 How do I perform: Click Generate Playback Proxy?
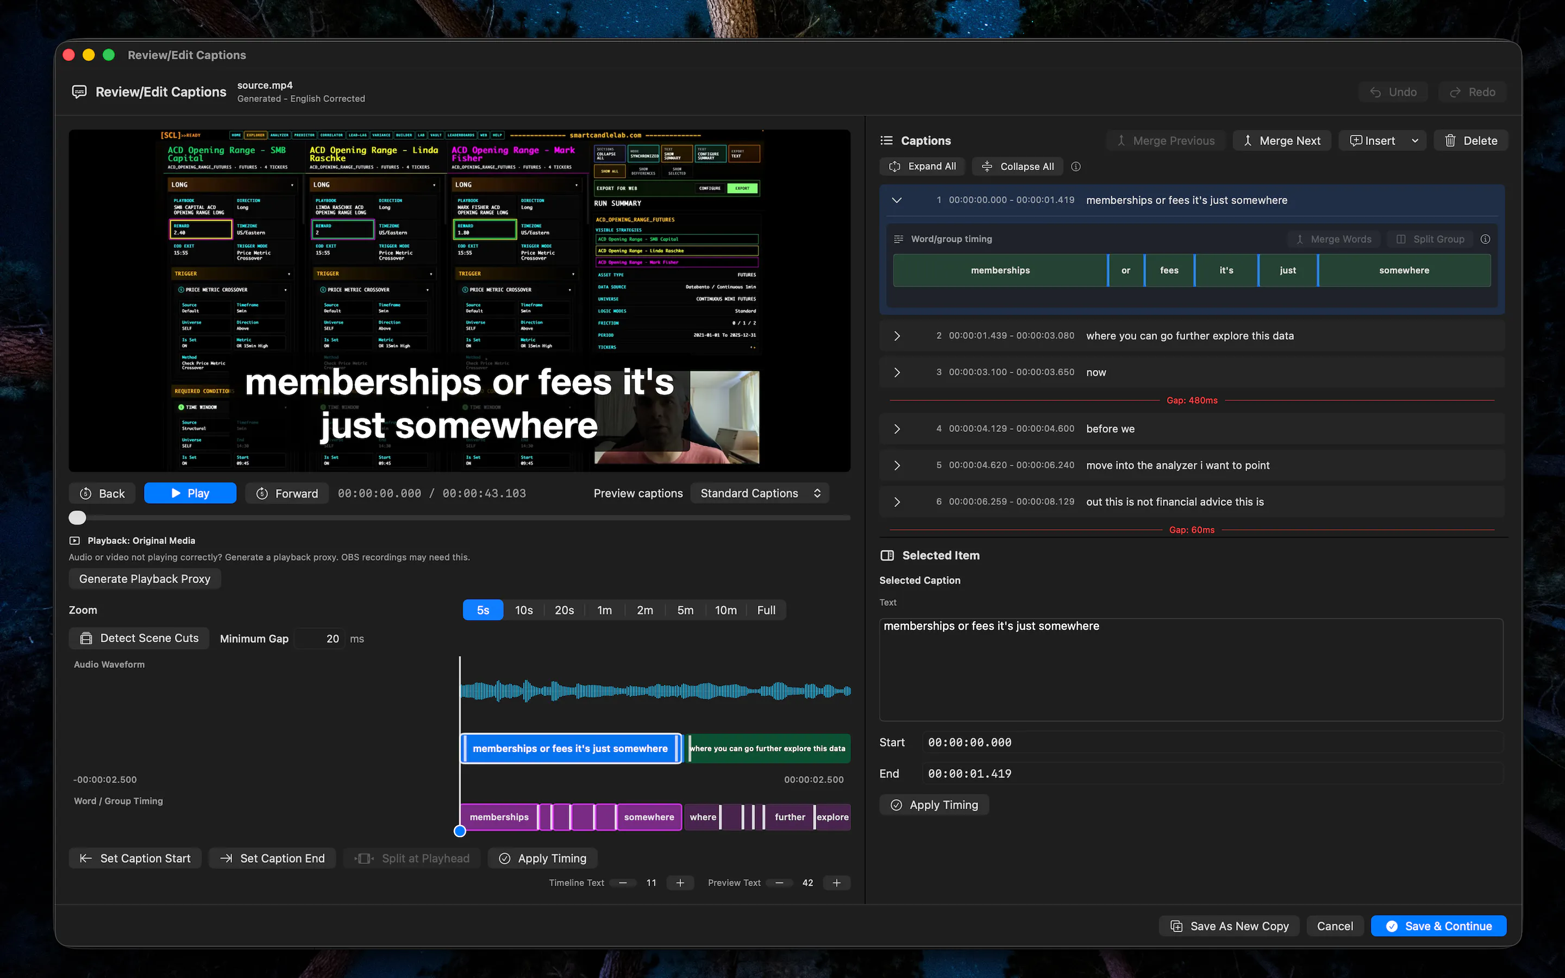tap(145, 578)
